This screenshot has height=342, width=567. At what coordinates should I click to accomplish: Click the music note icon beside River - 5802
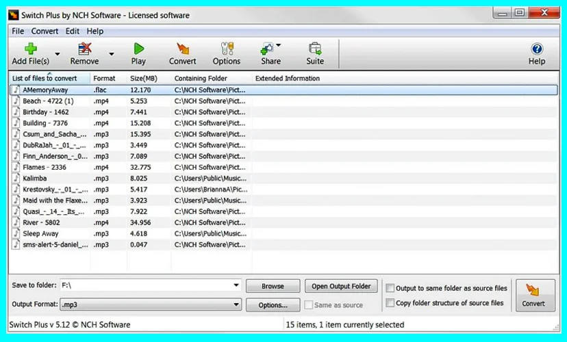point(16,222)
